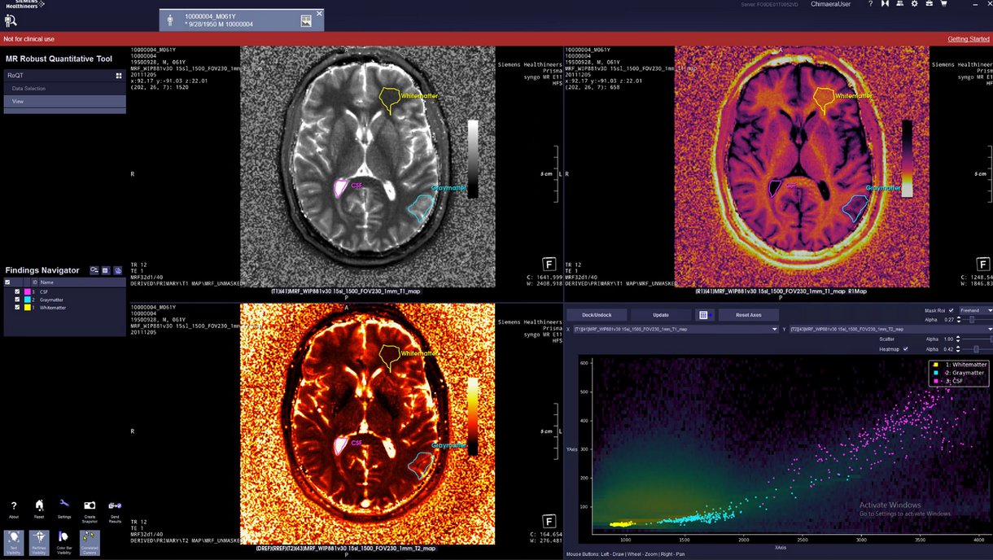The image size is (993, 560).
Task: Click the magenta CSF color swatch
Action: click(28, 291)
